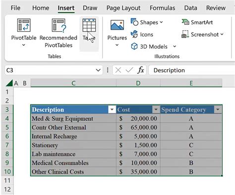
Task: Click the 1,500.00 cost cell
Action: click(x=138, y=145)
